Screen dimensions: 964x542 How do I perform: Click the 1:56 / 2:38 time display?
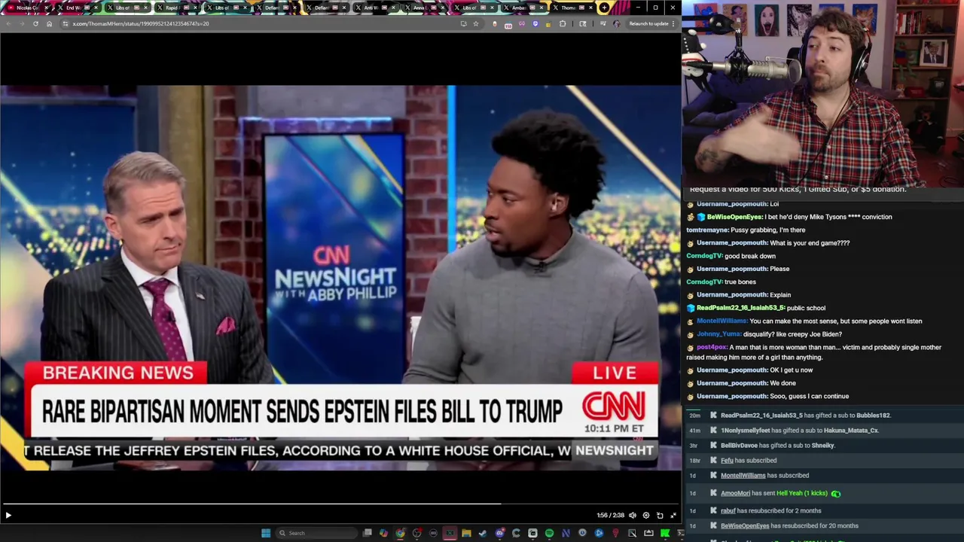click(611, 516)
